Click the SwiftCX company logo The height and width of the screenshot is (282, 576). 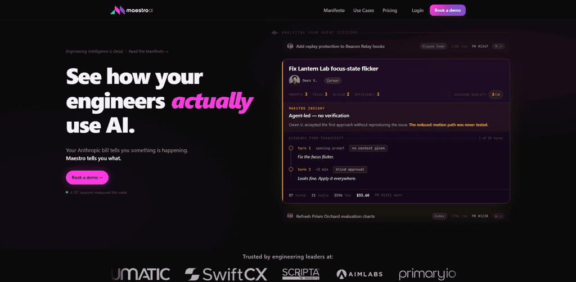pyautogui.click(x=226, y=274)
